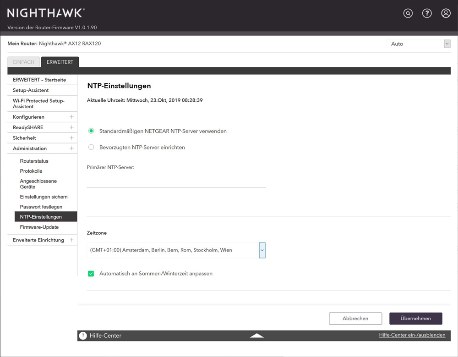Open the Auto language dropdown
Image resolution: width=458 pixels, height=357 pixels.
[418, 44]
